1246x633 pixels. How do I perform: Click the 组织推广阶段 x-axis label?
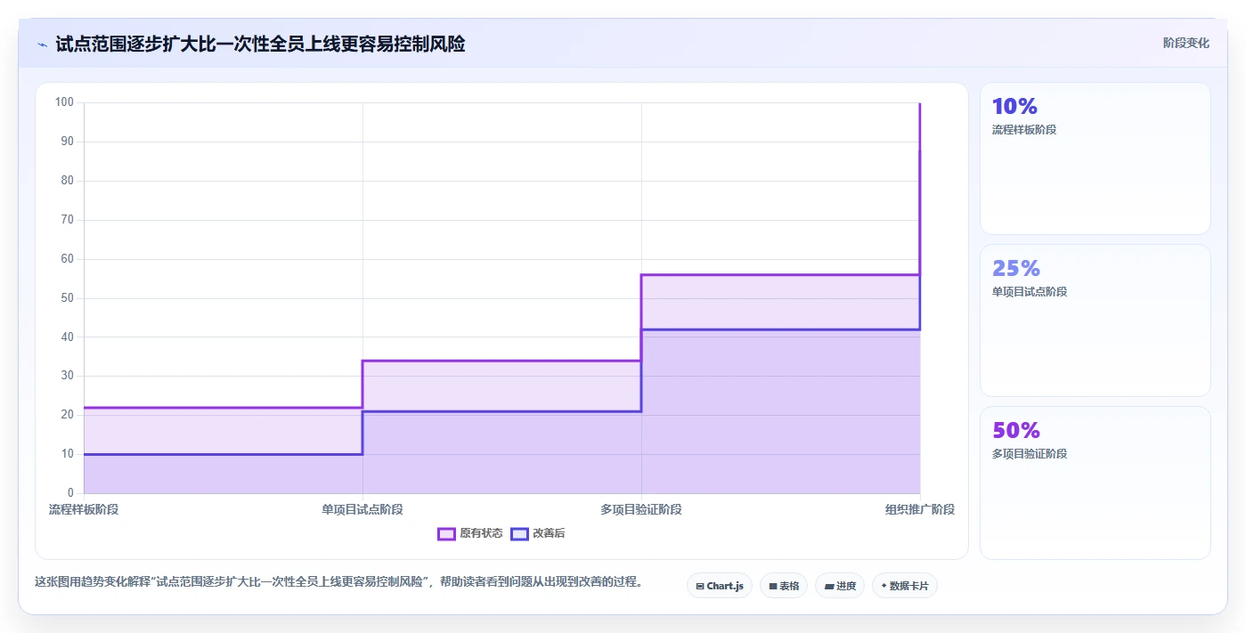(x=920, y=509)
